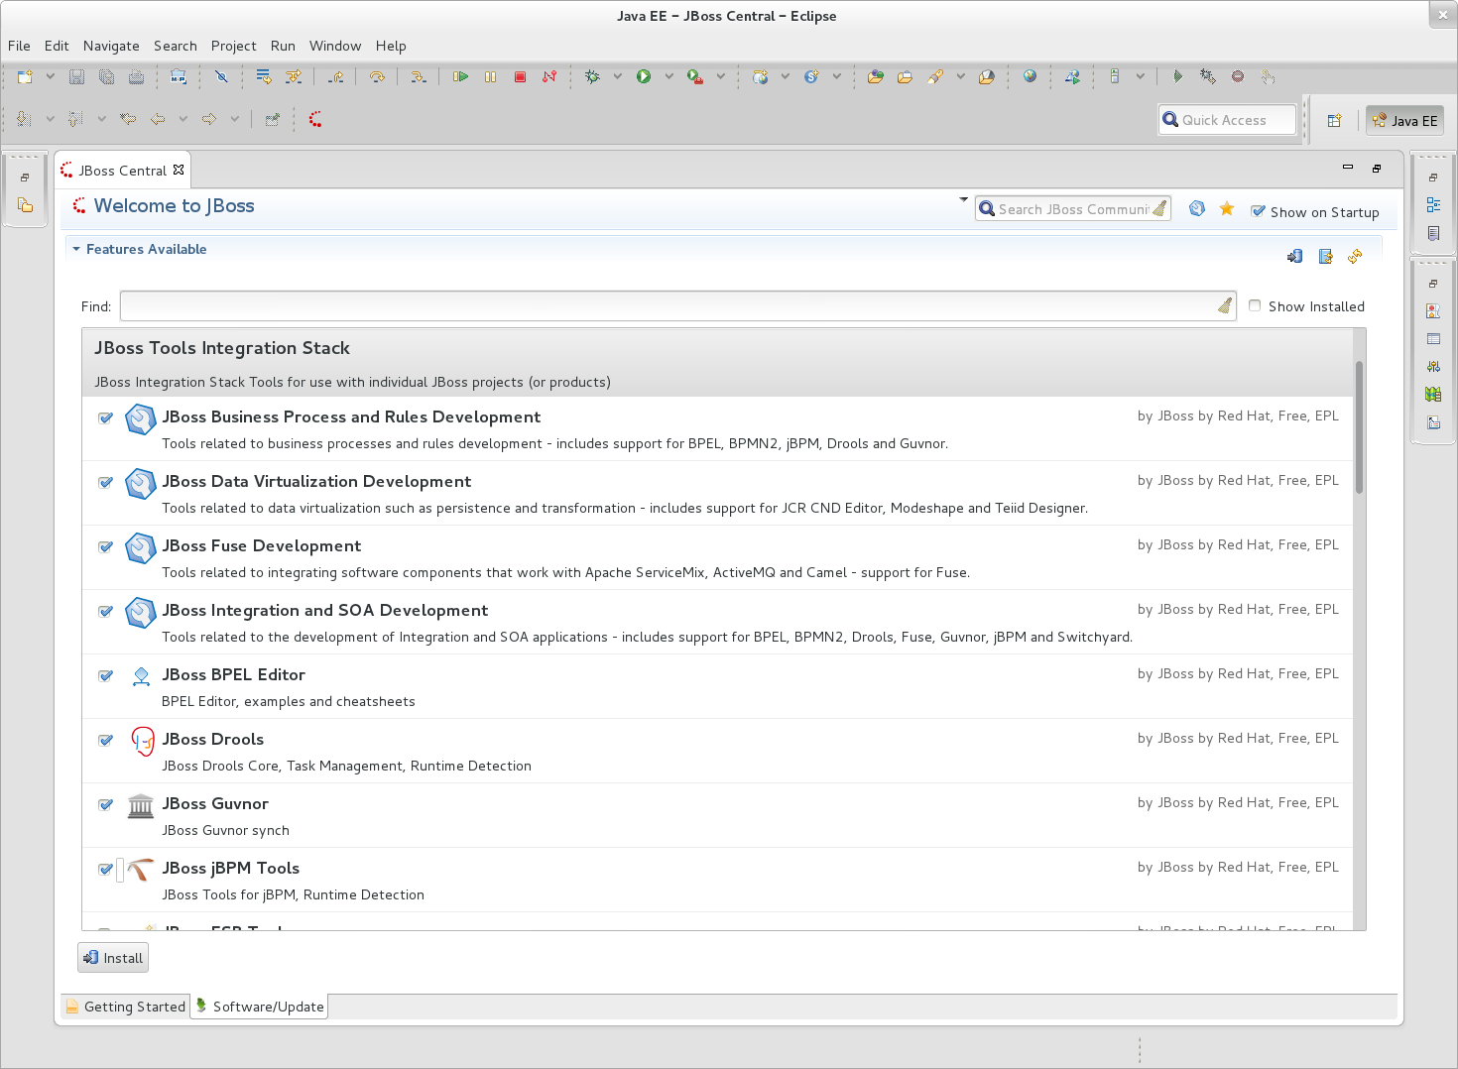The height and width of the screenshot is (1069, 1458).
Task: Uncheck the Show on Startup checkbox
Action: [1258, 211]
